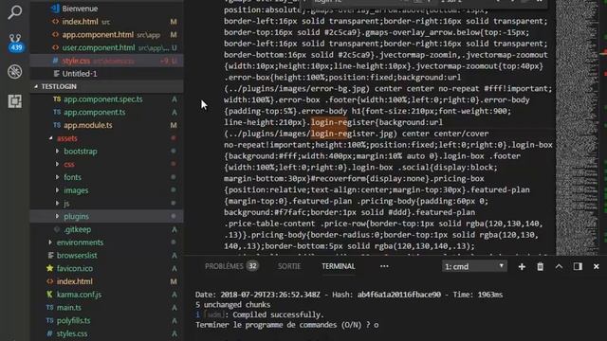Viewport: 607px width, 341px height.
Task: Select the 1: cmd terminal dropdown
Action: 474,266
